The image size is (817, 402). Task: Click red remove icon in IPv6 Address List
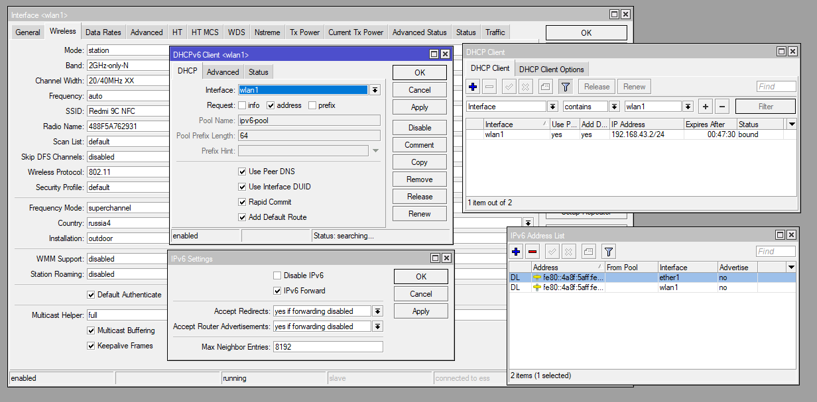pos(533,252)
